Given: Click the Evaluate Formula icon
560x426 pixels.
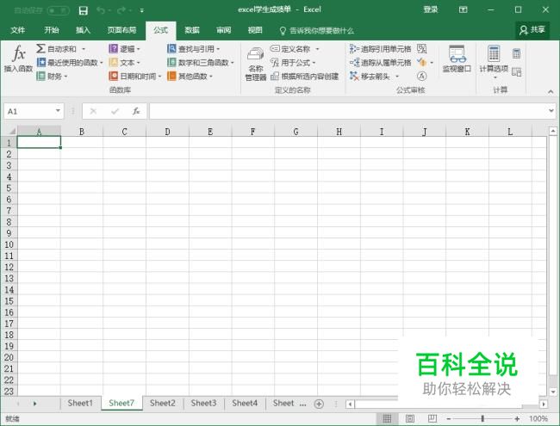Looking at the screenshot, I should [x=422, y=76].
